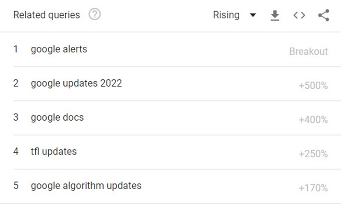Open the embed code icon

tap(299, 15)
